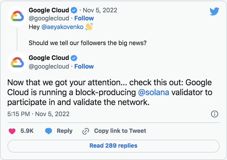Open the @aeyakovenko mention

click(62, 27)
